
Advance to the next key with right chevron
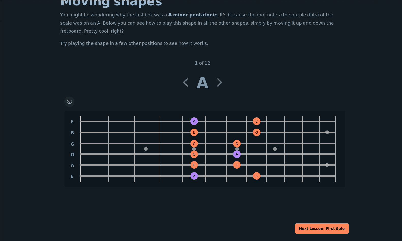(220, 82)
